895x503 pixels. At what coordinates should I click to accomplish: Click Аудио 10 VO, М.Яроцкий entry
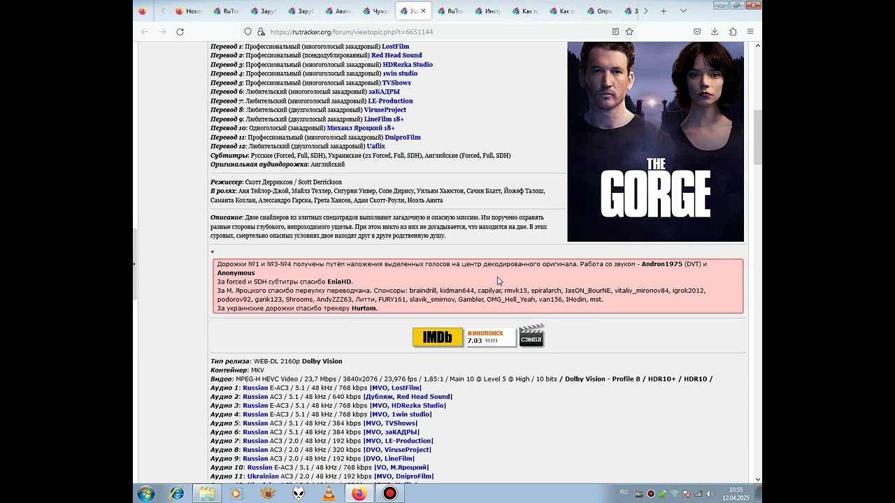coord(401,467)
